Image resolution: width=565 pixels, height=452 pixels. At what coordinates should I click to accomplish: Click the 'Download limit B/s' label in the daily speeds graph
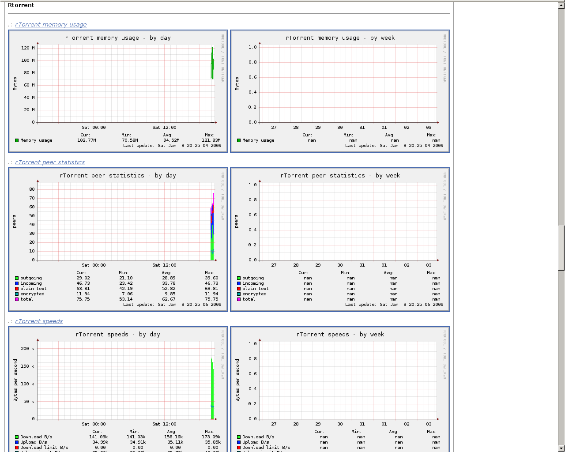coord(44,448)
